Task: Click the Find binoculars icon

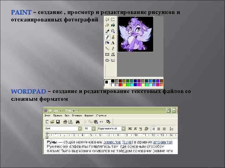Action: 77,122
